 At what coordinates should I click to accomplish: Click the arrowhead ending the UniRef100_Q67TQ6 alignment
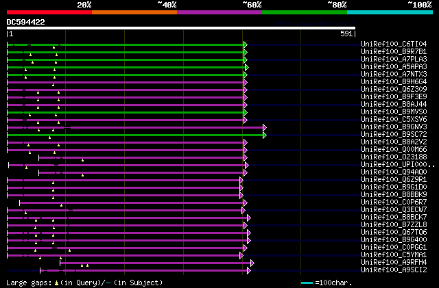249,233
